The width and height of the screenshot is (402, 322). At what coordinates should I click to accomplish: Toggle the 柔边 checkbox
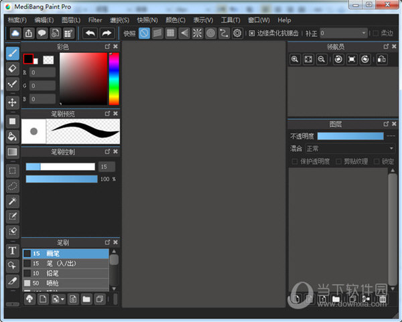pyautogui.click(x=376, y=33)
